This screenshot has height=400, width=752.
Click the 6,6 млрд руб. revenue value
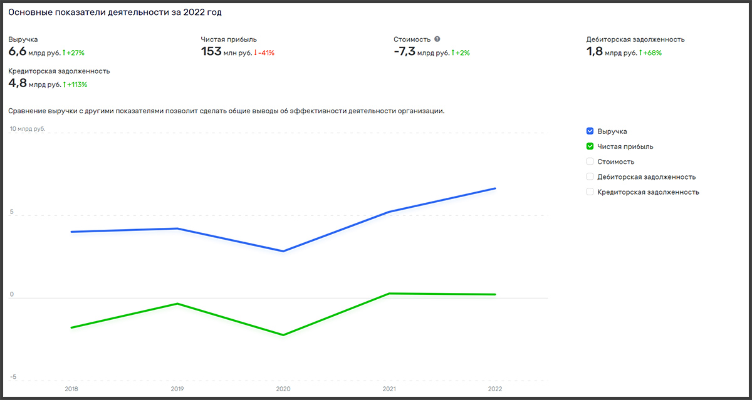click(x=34, y=53)
